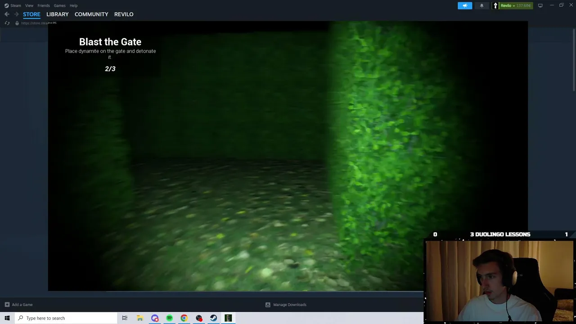Switch to the COMMUNITY tab
The image size is (576, 324).
point(91,14)
